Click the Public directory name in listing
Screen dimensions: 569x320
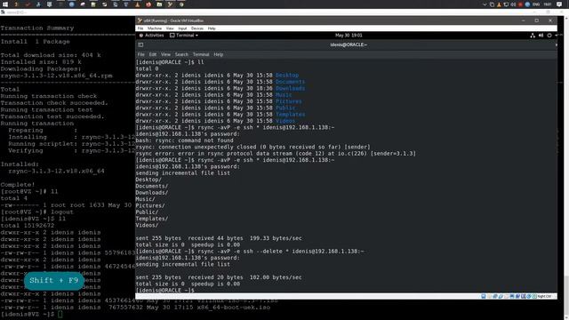pos(285,108)
